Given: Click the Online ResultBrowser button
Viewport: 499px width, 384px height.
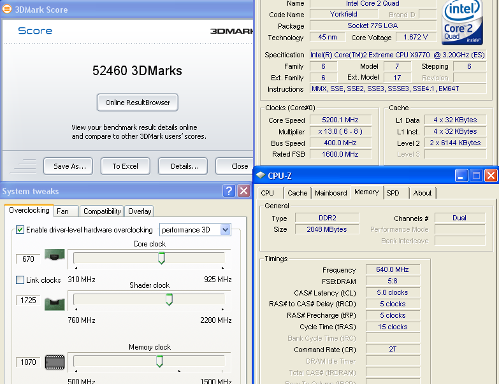Looking at the screenshot, I should point(138,103).
